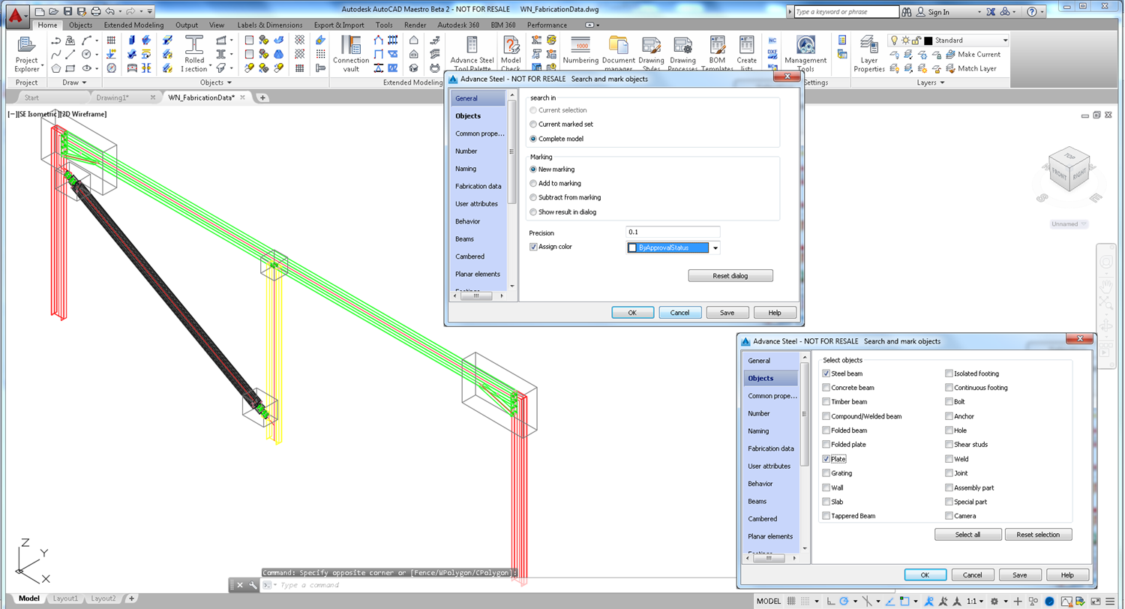Select Show result in dialog option

(x=533, y=211)
